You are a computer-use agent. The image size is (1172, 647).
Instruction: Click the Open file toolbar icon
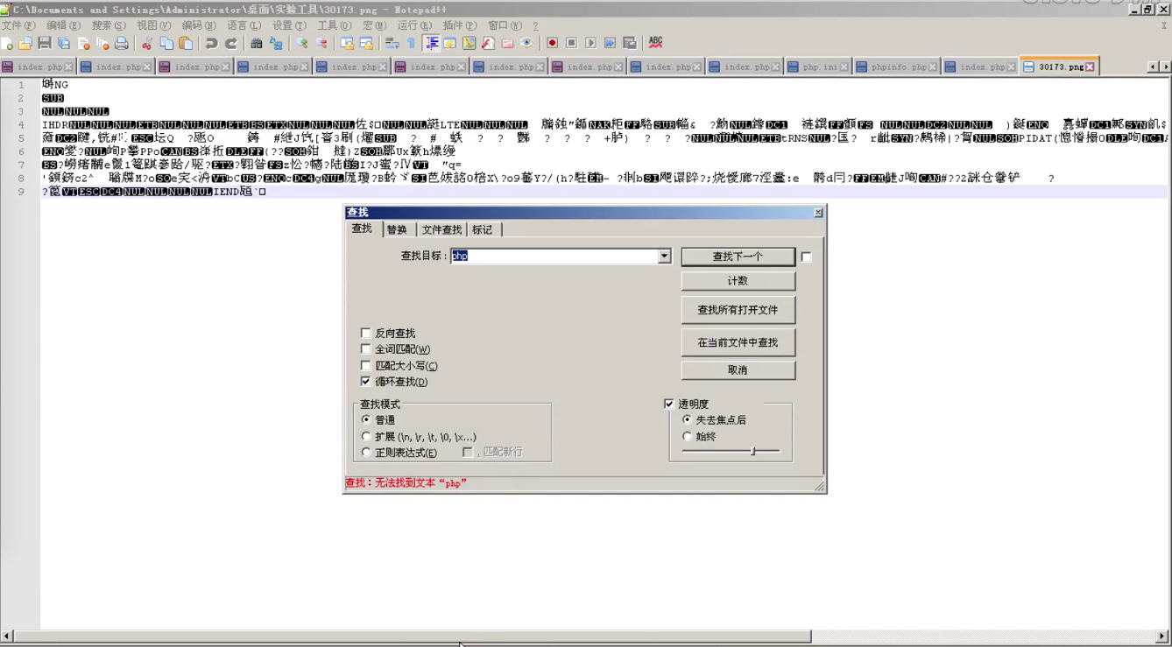pyautogui.click(x=25, y=43)
